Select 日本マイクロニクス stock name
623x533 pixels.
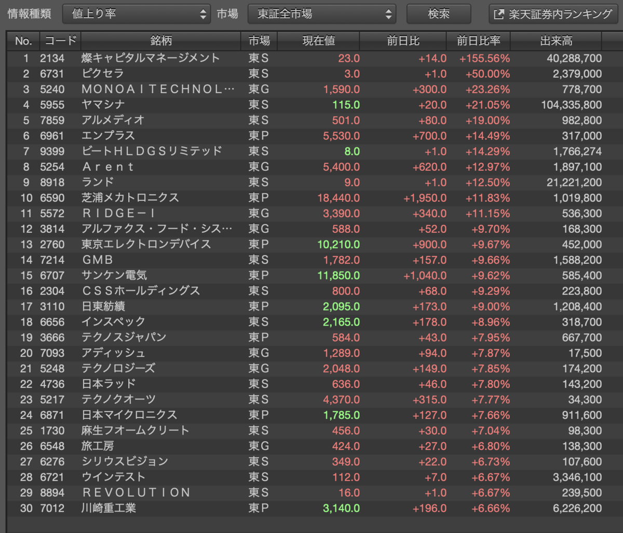pos(129,415)
